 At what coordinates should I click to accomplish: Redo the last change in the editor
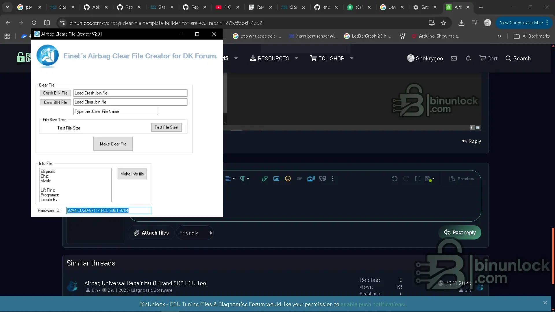406,179
